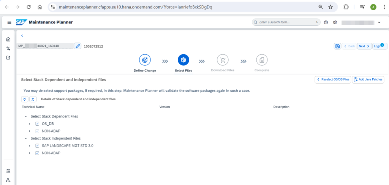Uncheck the OS_DB checkbox

click(x=37, y=124)
